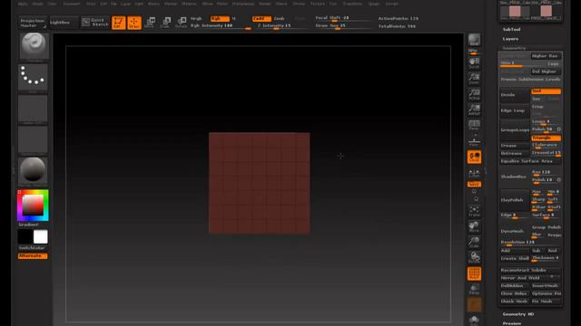Toggle the Transp transparency icon
581x326 pixels.
click(474, 289)
